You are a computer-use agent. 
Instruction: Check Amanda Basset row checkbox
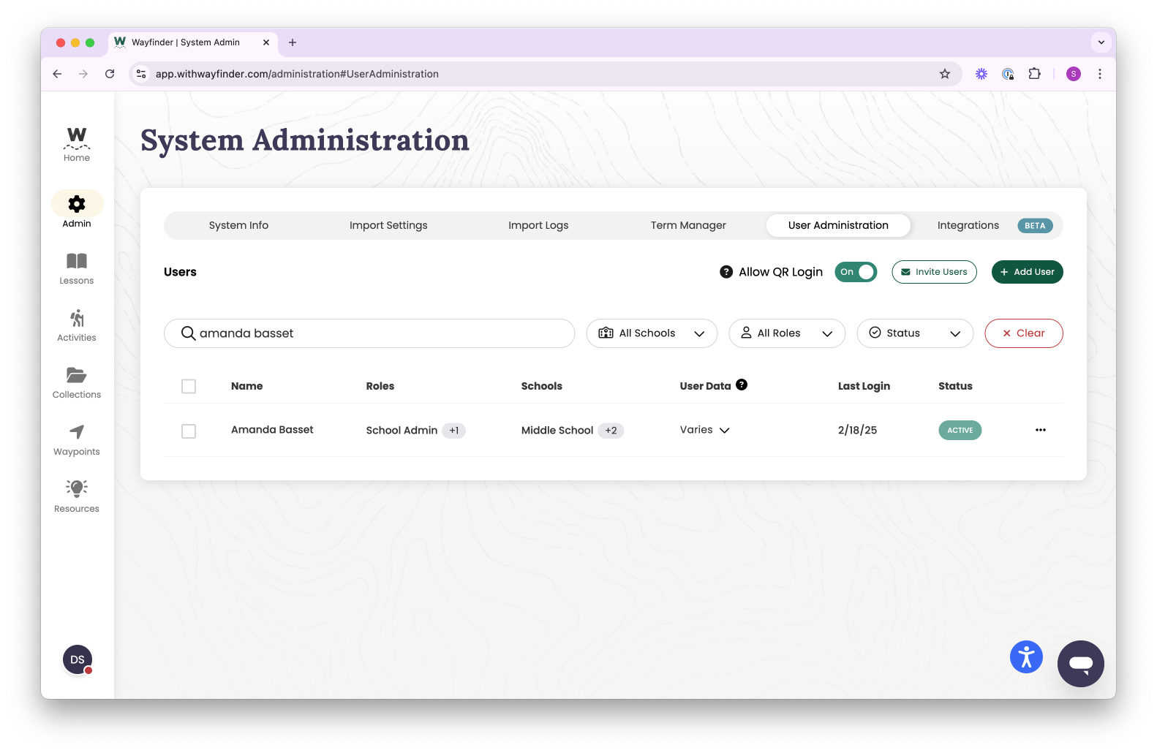(x=189, y=431)
